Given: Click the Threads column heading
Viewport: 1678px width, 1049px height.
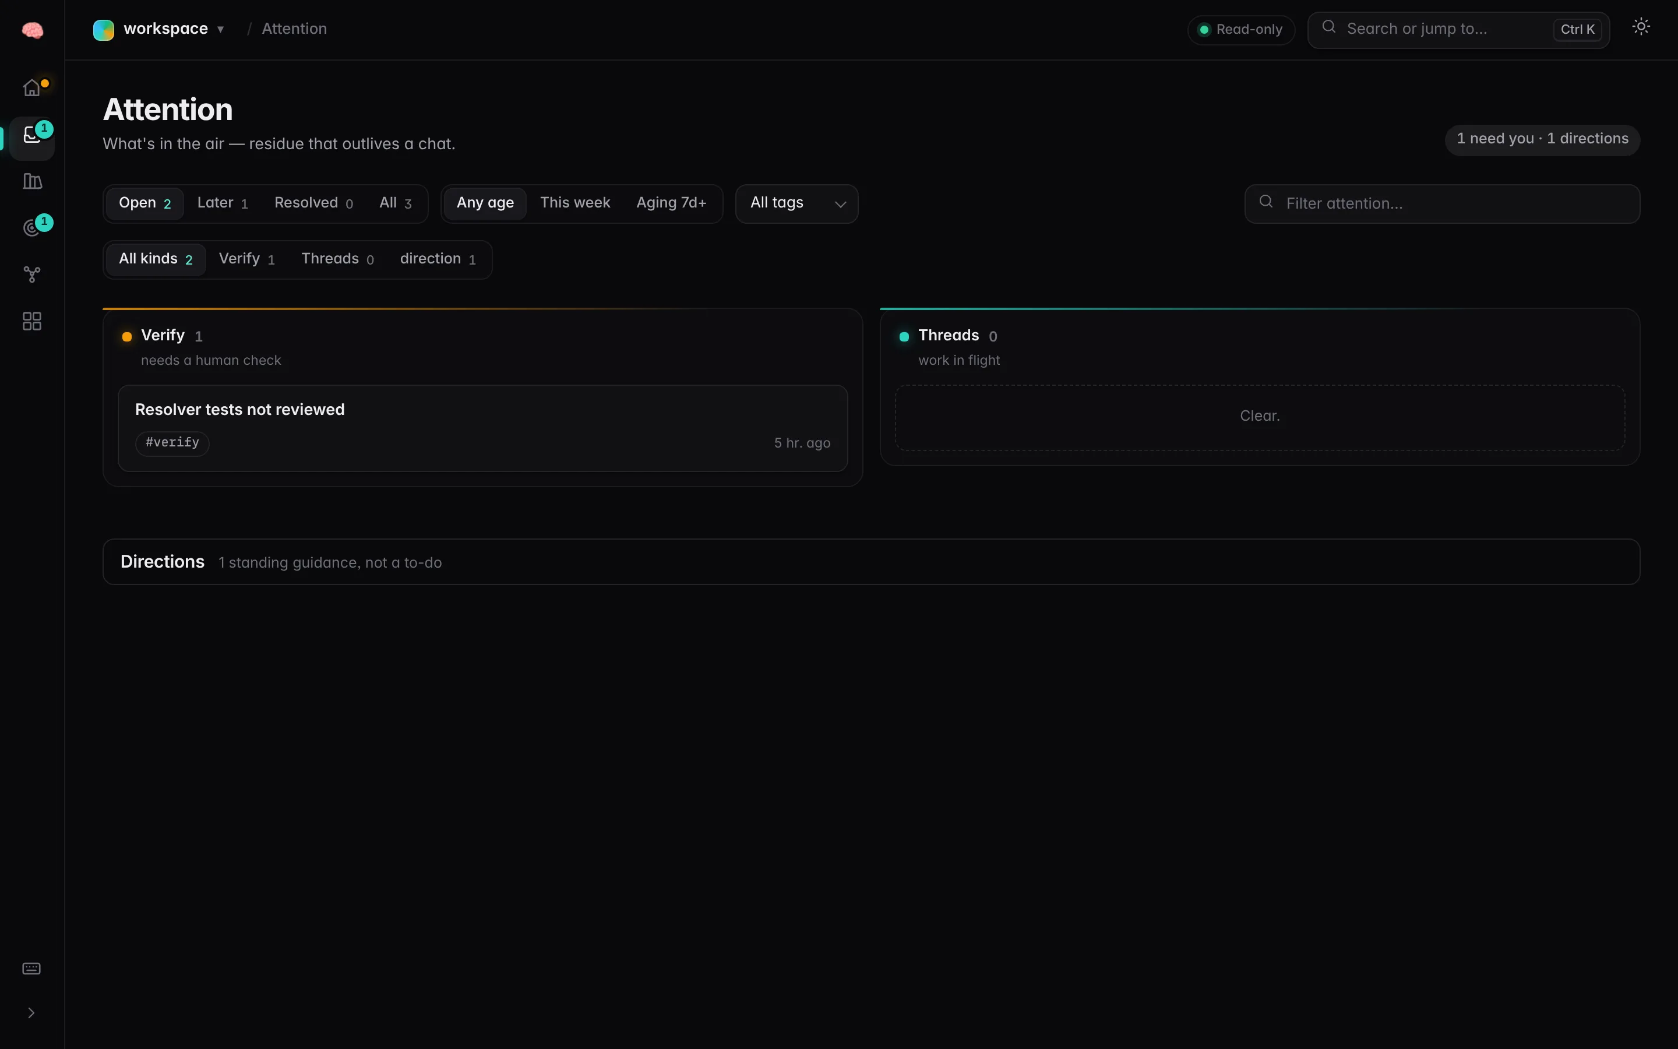Looking at the screenshot, I should click(x=949, y=336).
